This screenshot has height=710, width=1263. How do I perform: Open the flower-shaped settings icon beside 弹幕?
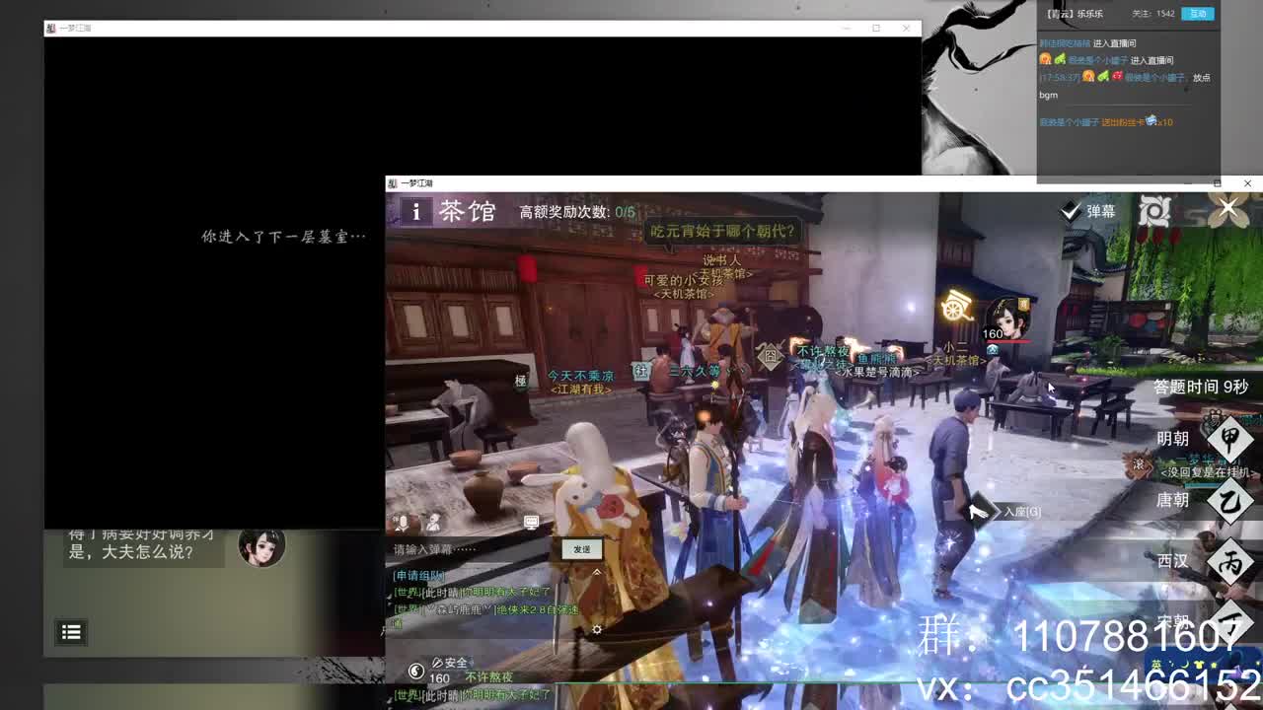1154,210
